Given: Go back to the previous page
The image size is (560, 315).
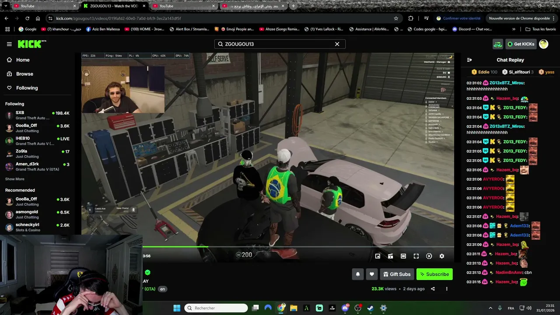Looking at the screenshot, I should click(x=6, y=18).
